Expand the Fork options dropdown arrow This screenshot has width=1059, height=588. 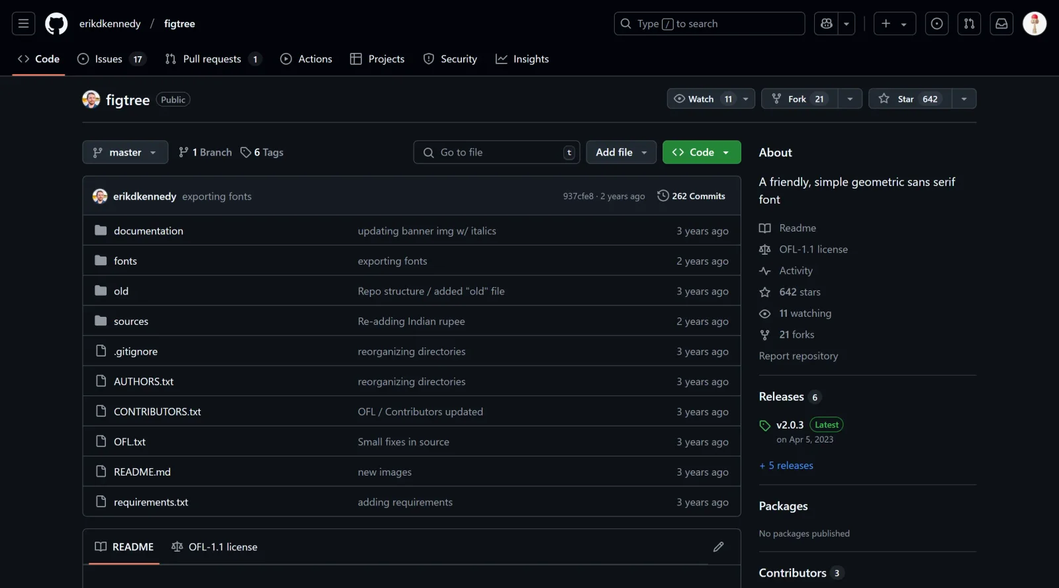[x=850, y=99]
